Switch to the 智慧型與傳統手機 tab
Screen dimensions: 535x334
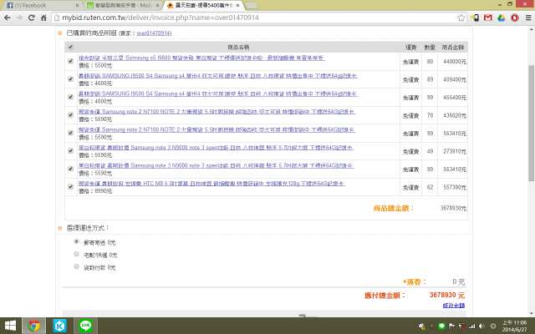122,6
